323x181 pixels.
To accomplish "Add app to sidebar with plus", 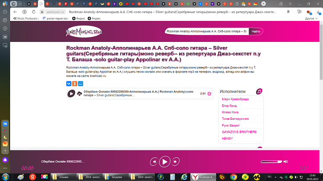I will [x=5, y=151].
